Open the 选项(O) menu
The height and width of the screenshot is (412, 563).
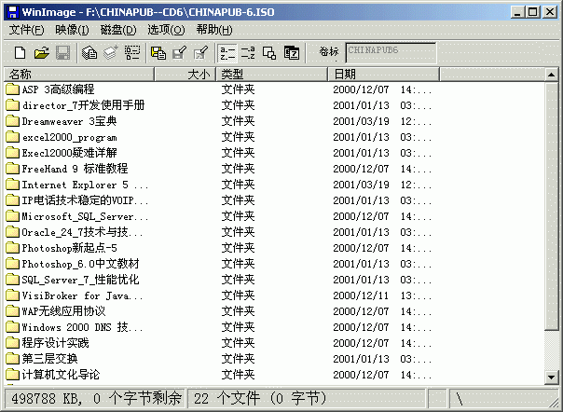(x=166, y=30)
